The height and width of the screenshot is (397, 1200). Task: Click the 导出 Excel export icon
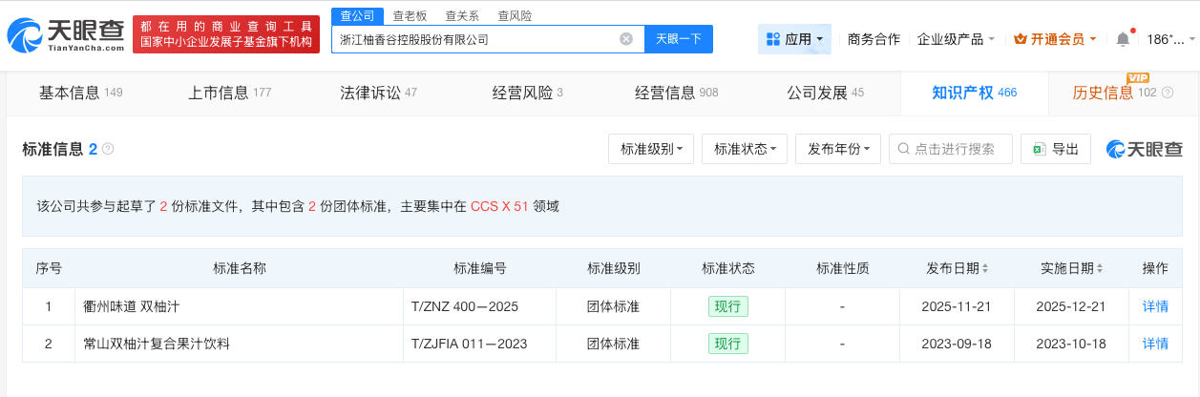click(1039, 149)
